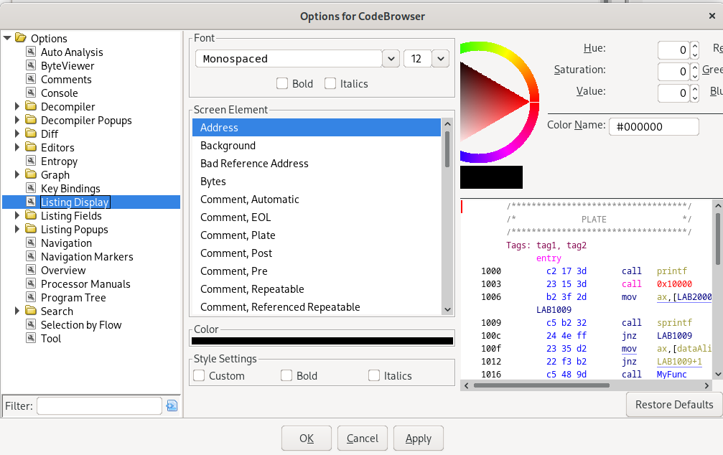Click the Cancel button

[x=363, y=438]
